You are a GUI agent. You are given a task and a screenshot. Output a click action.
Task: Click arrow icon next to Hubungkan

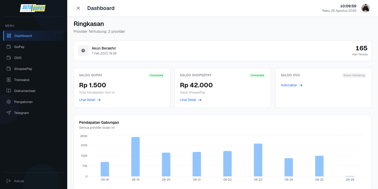pos(301,85)
